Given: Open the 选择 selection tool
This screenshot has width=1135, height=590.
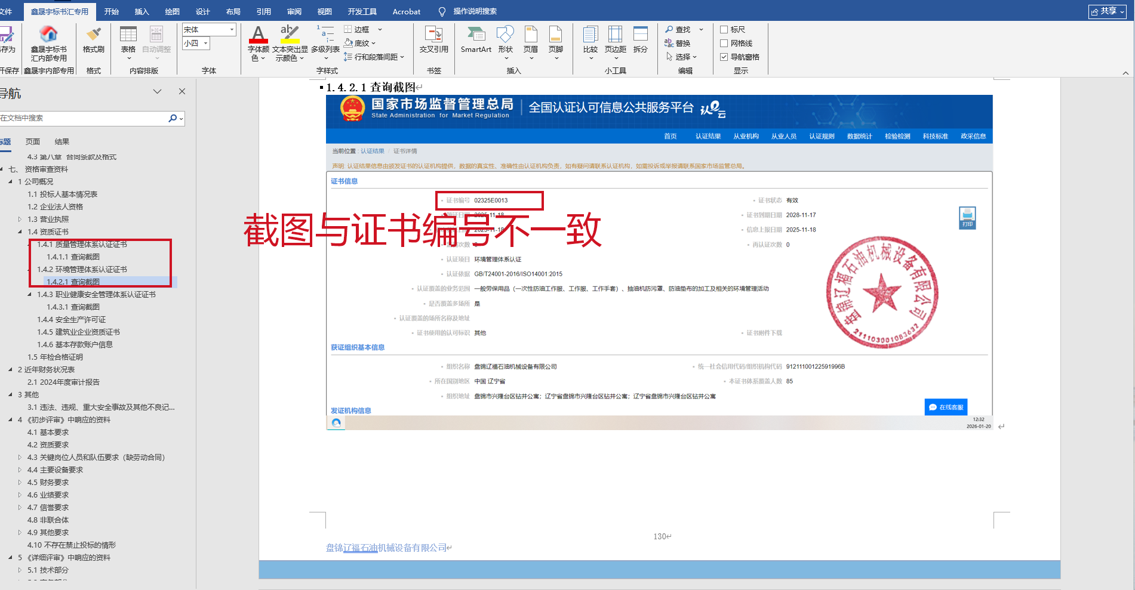Looking at the screenshot, I should click(681, 57).
